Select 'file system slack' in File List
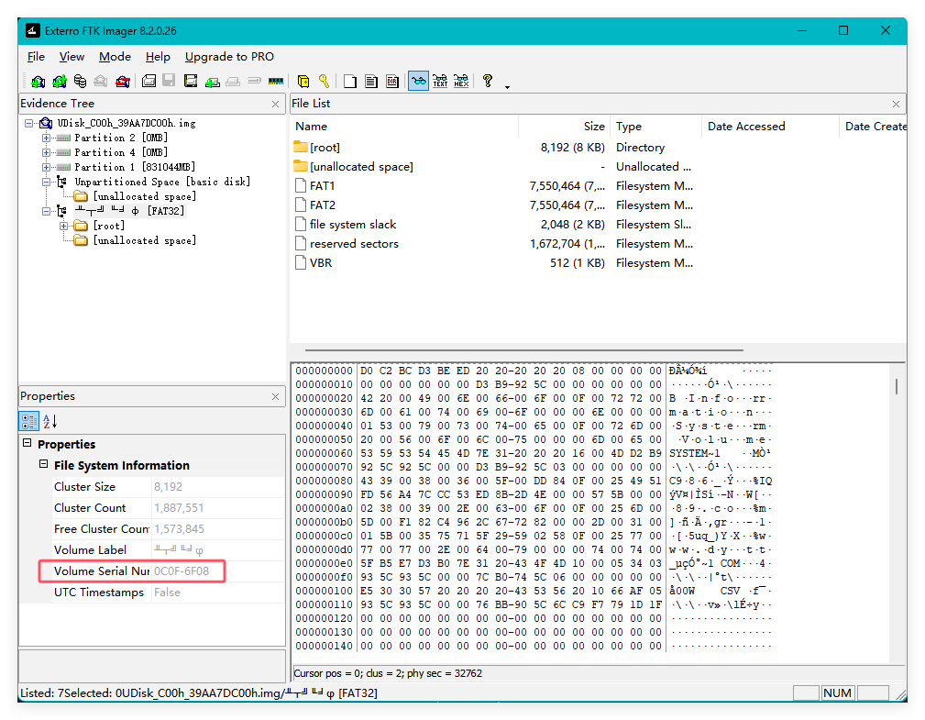925x720 pixels. coord(353,225)
